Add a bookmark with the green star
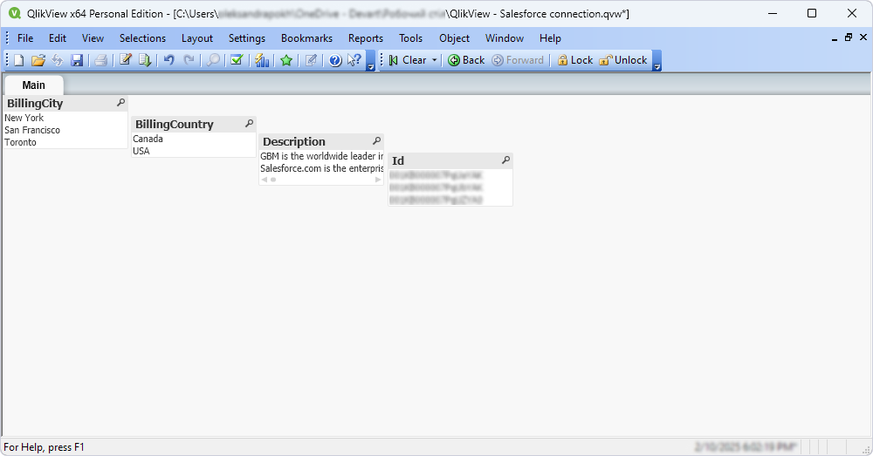 click(286, 60)
